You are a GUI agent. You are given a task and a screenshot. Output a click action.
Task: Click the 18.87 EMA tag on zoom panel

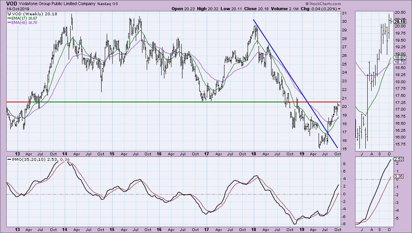click(400, 58)
